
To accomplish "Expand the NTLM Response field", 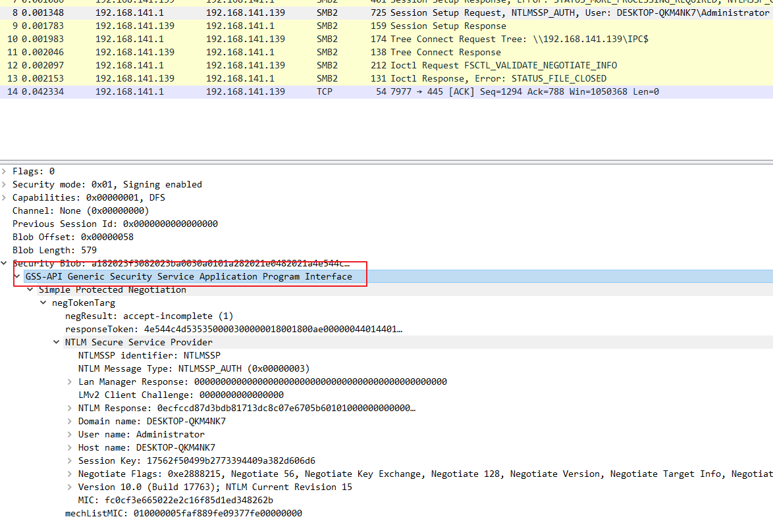I will [x=70, y=408].
